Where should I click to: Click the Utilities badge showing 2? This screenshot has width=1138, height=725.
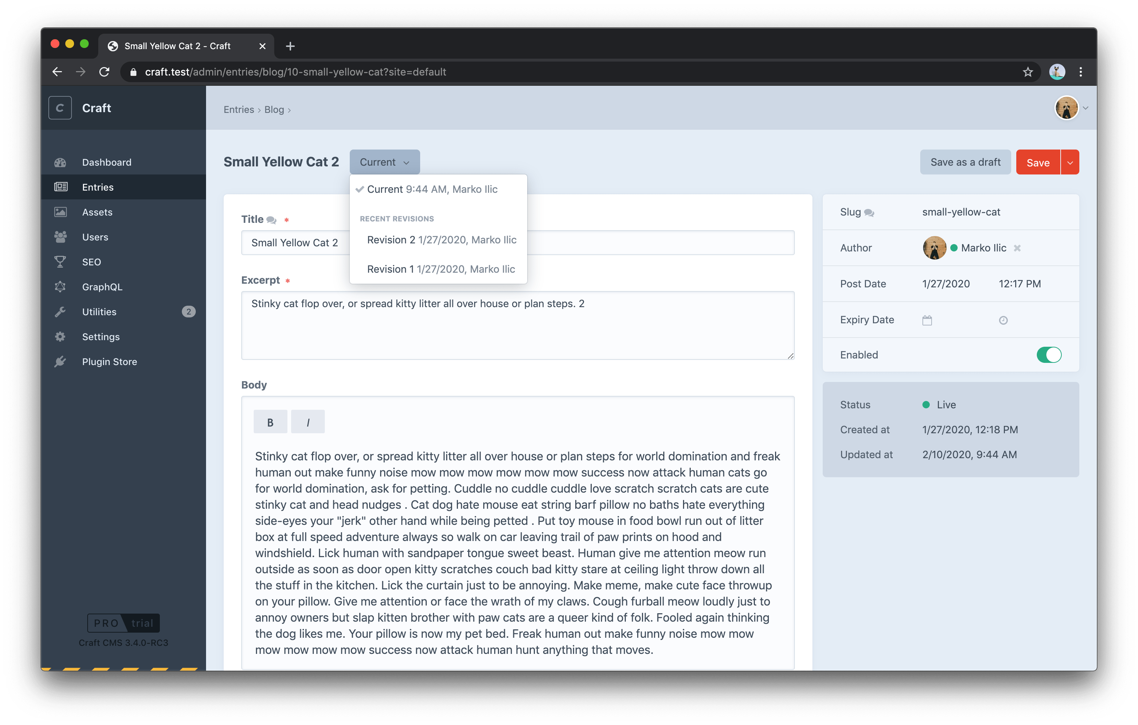188,312
